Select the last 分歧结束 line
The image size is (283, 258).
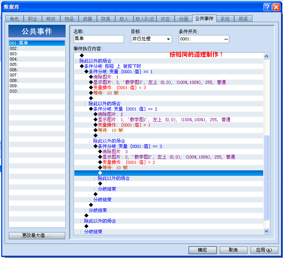click(x=169, y=231)
